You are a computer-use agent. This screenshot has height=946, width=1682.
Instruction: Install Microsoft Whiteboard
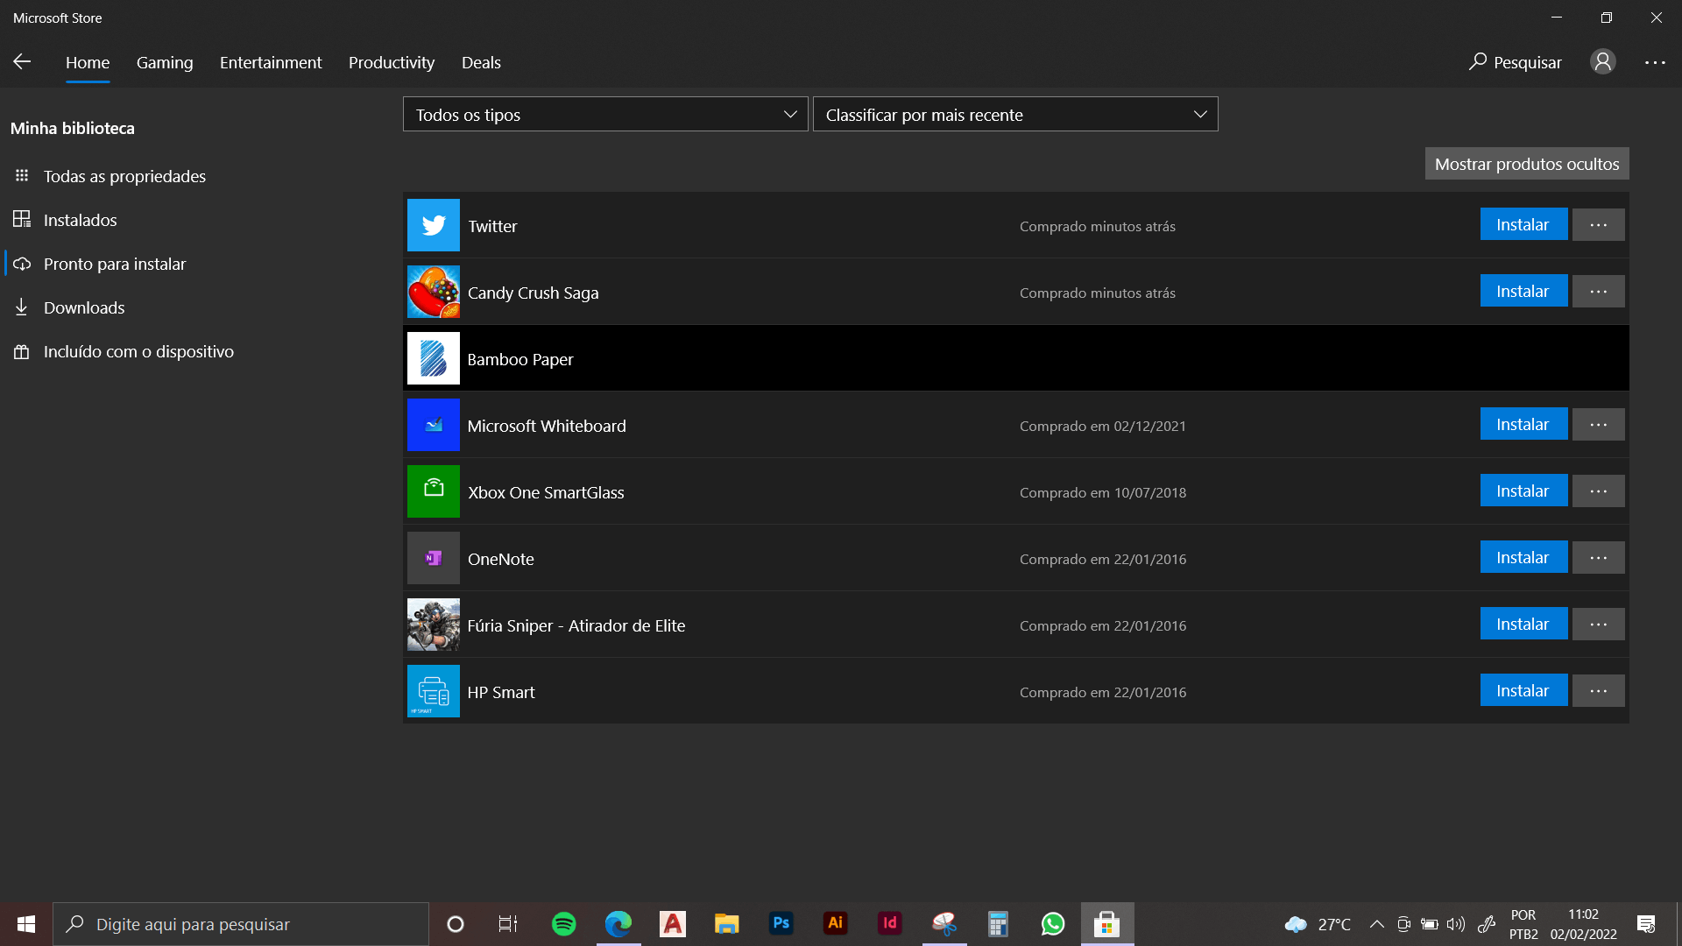point(1523,424)
